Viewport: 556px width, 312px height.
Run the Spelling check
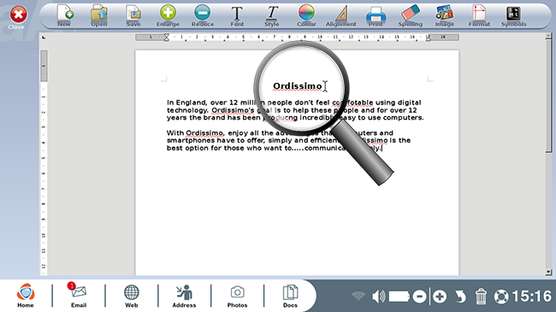click(411, 16)
